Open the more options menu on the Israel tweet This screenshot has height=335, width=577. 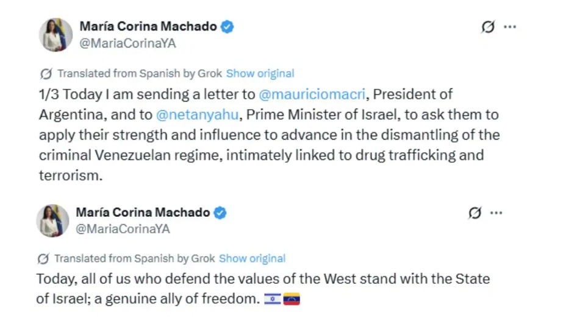pyautogui.click(x=496, y=213)
